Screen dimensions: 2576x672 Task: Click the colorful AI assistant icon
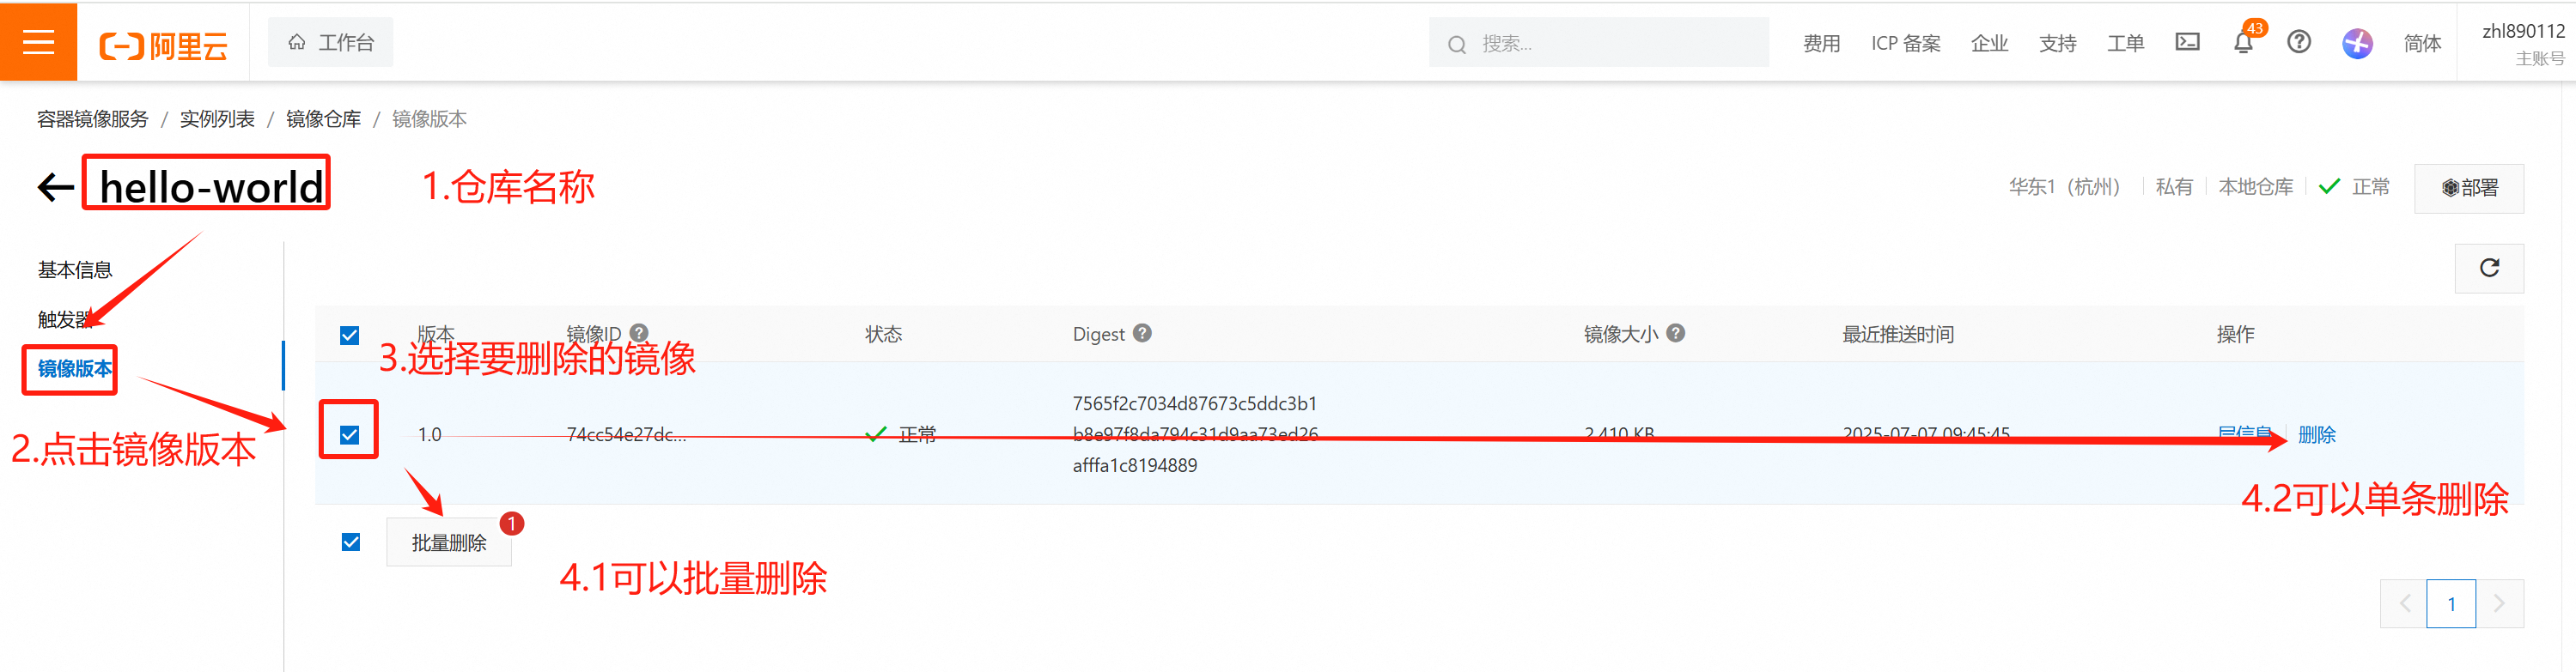click(2357, 43)
